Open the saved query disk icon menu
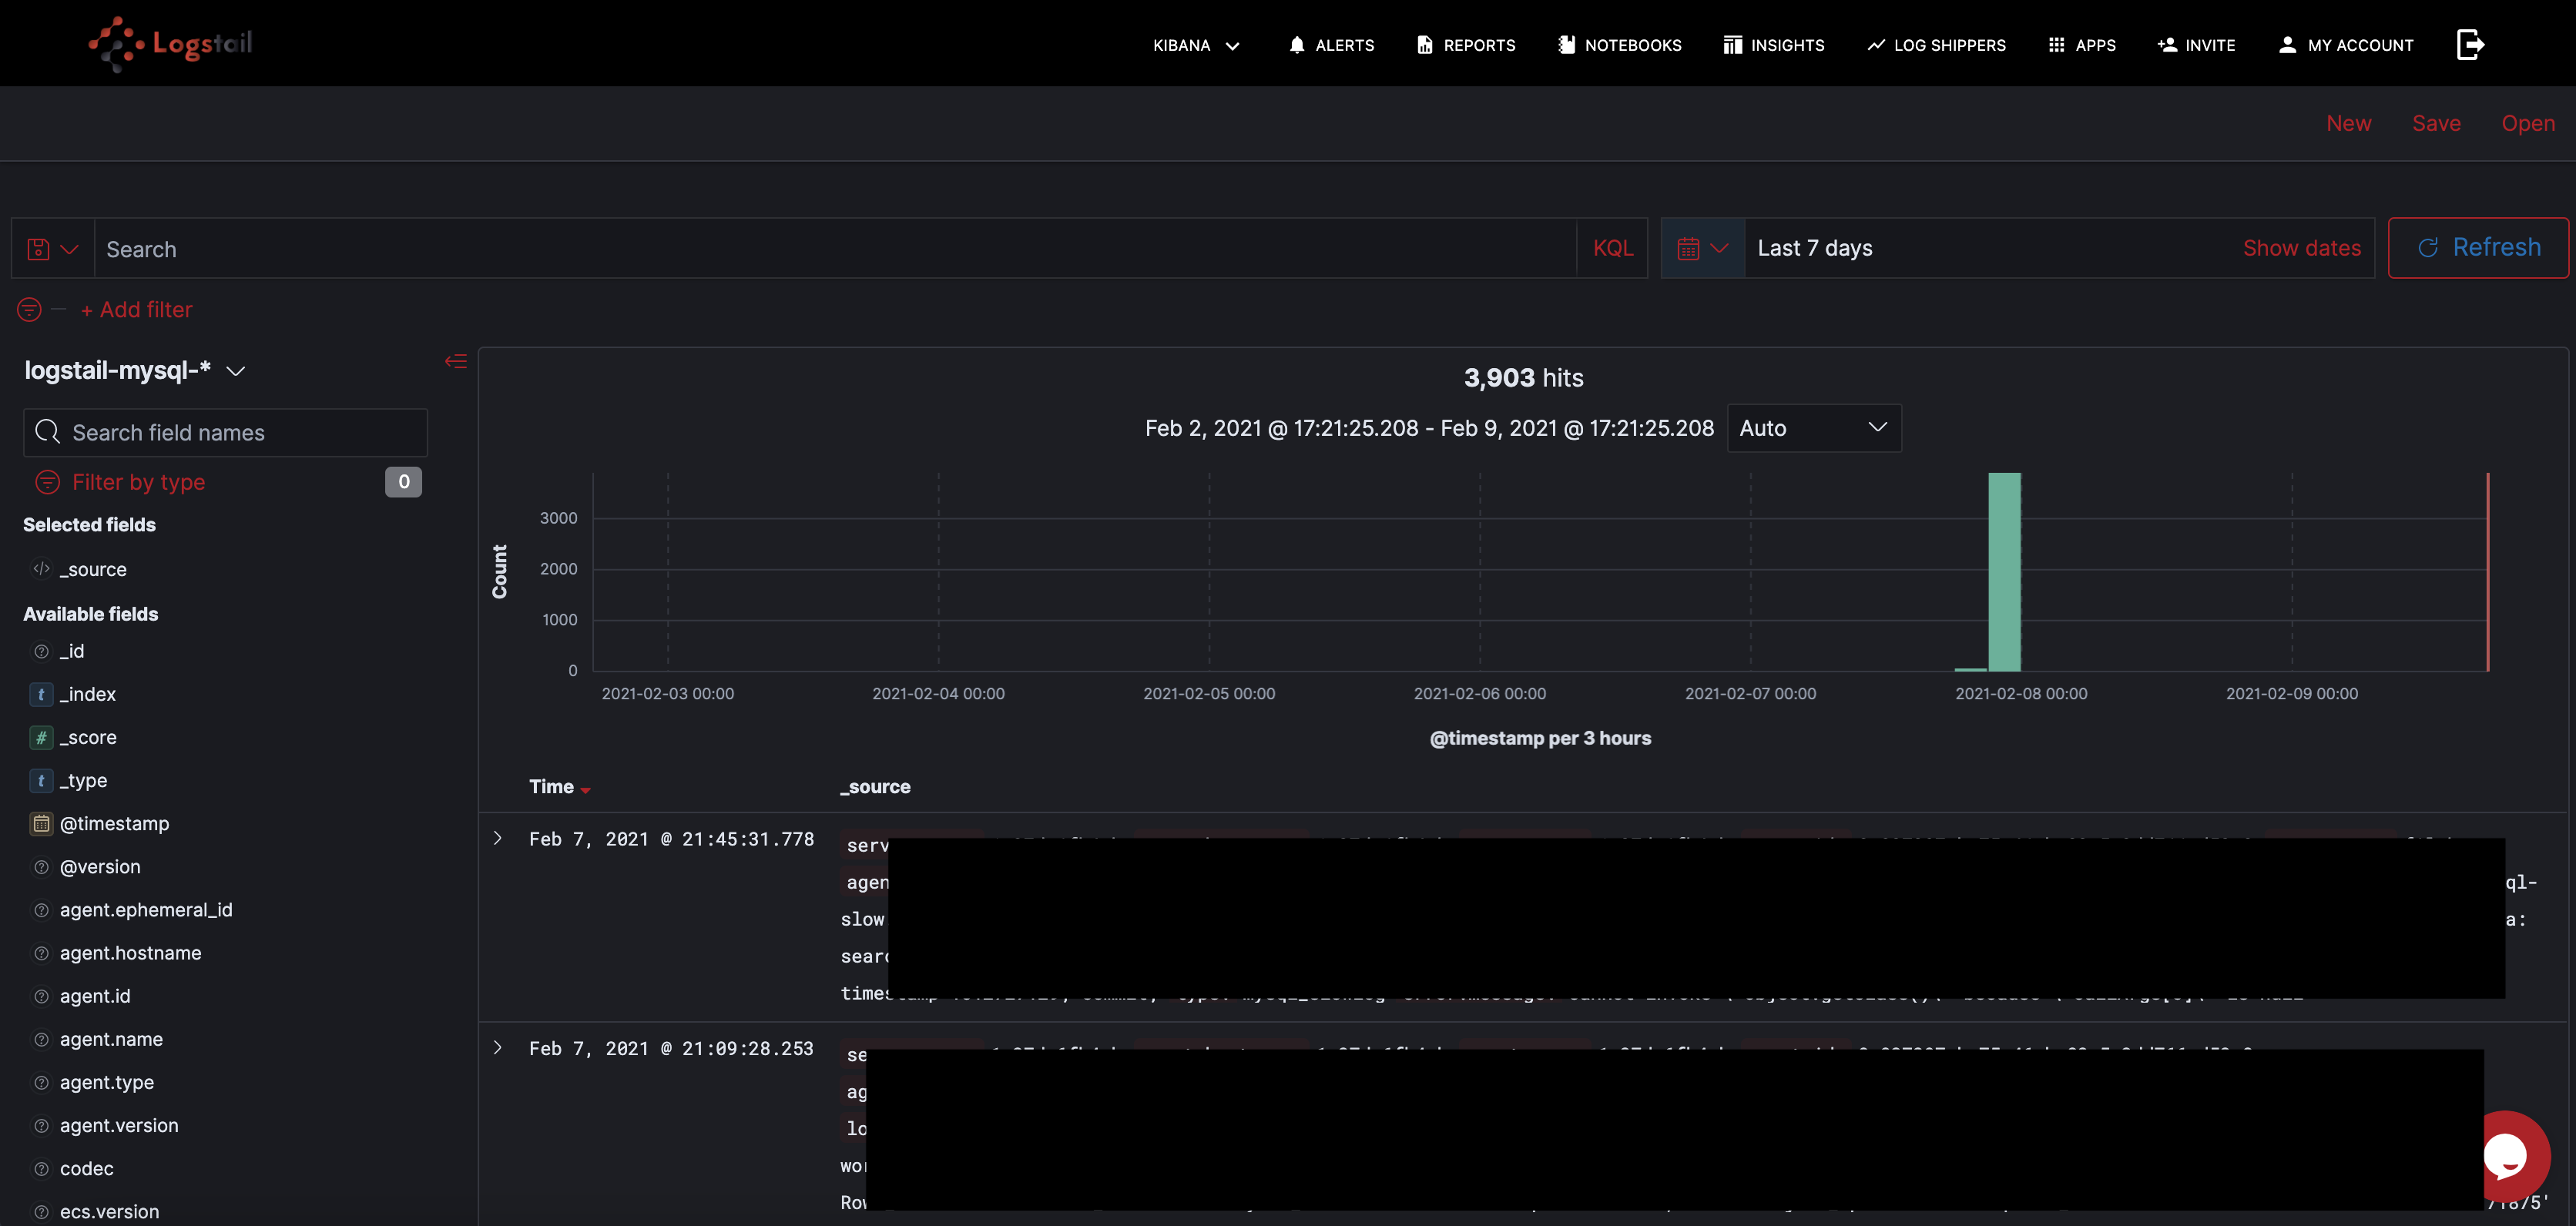Viewport: 2576px width, 1226px height. pyautogui.click(x=52, y=249)
